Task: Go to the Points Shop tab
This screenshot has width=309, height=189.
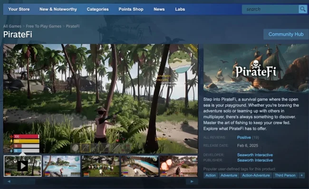Action: (x=131, y=9)
